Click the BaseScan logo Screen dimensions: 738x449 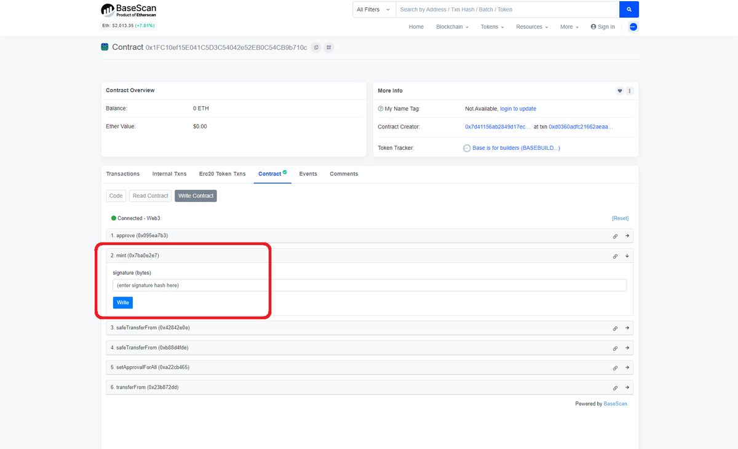pyautogui.click(x=127, y=9)
